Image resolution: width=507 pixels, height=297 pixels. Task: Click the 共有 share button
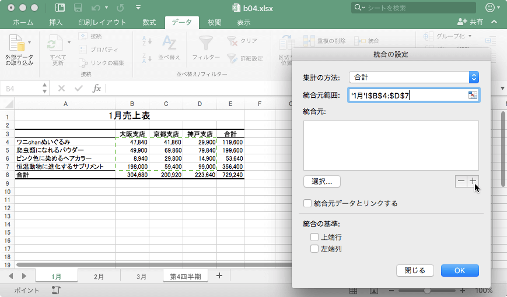click(470, 22)
